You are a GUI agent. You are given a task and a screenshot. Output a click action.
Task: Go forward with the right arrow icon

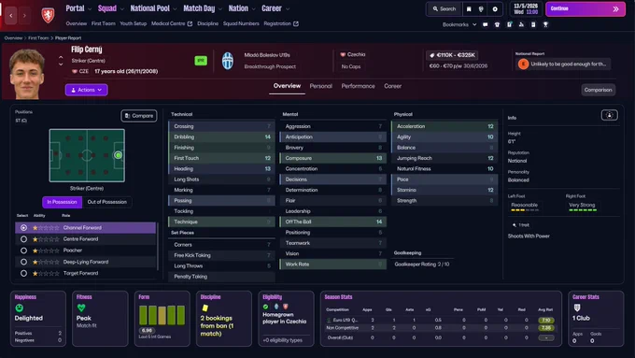point(24,15)
